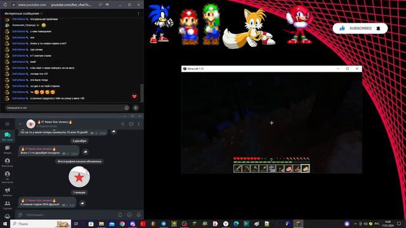Switch the 'РУС' input language

tap(377, 224)
